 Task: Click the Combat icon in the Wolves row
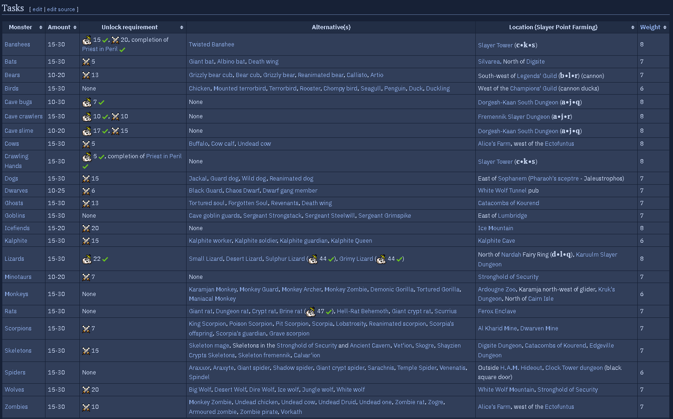(x=86, y=390)
